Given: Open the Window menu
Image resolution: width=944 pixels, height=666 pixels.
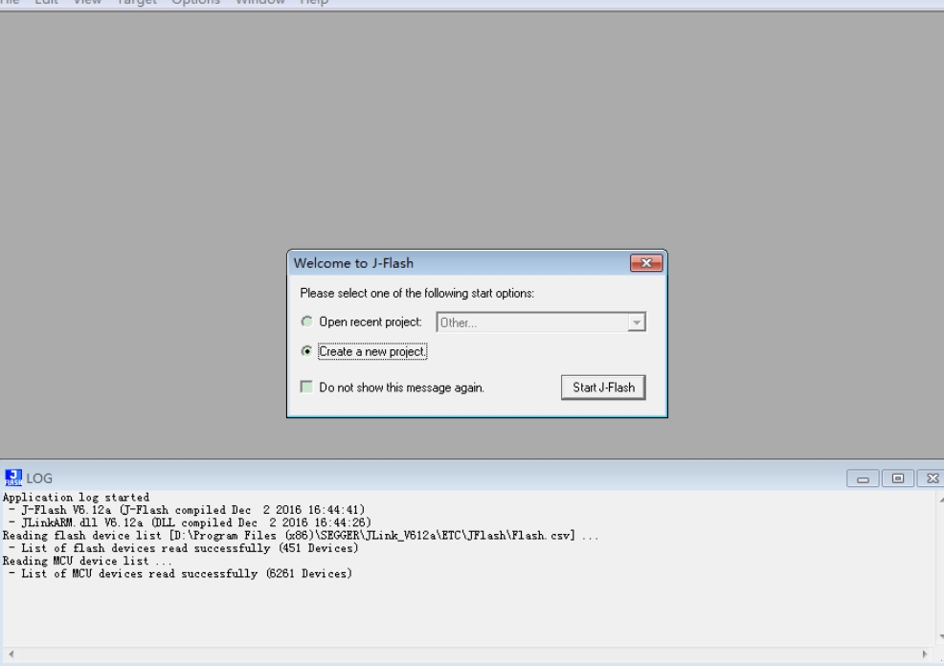Looking at the screenshot, I should 260,3.
